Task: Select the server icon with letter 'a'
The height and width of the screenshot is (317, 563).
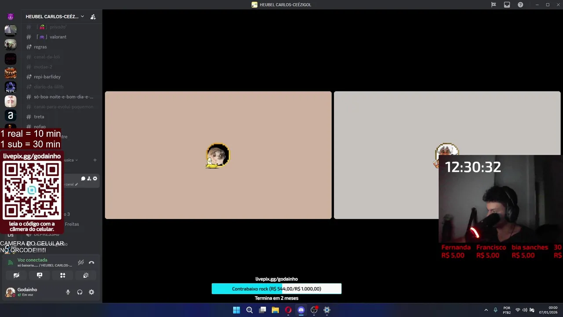Action: point(11,115)
